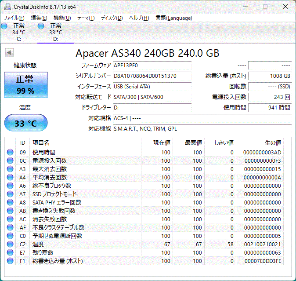The height and width of the screenshot is (281, 296).
Task: Click the status orb for AC 消去失敗回数
Action: coord(10,219)
